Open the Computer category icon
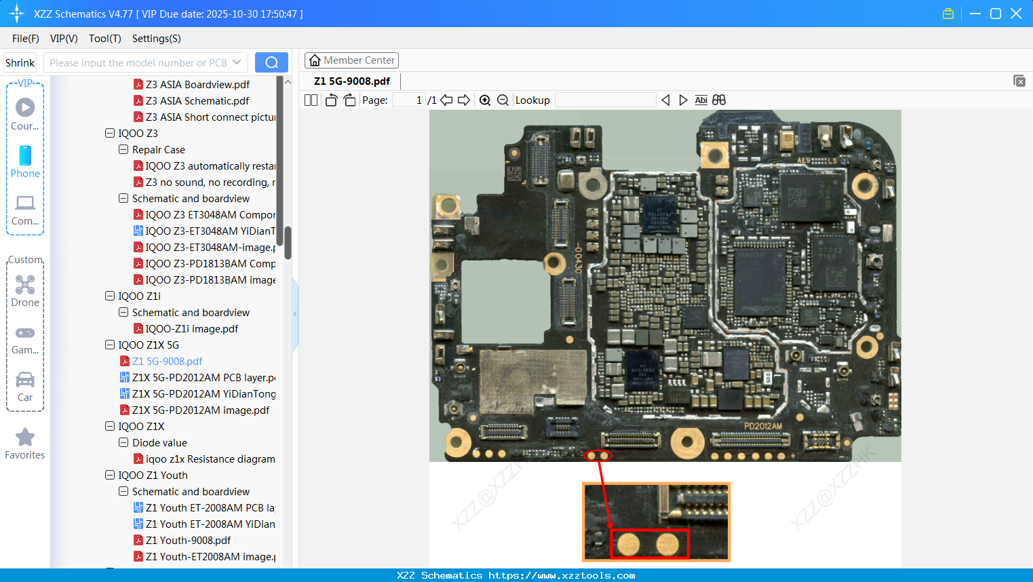 (x=25, y=210)
